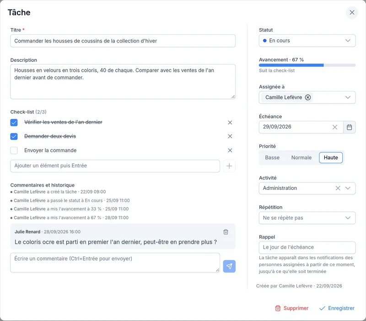This screenshot has width=366, height=321.
Task: Remove 'Envoyer la commande' checklist item
Action: point(230,150)
